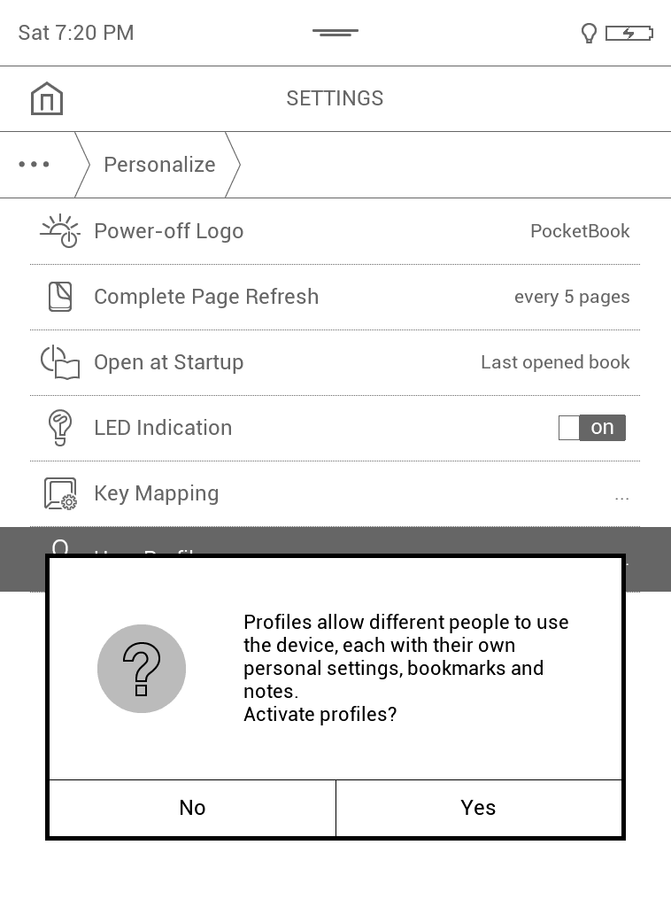Check the battery charging indicator
Image resolution: width=671 pixels, height=907 pixels.
[629, 34]
